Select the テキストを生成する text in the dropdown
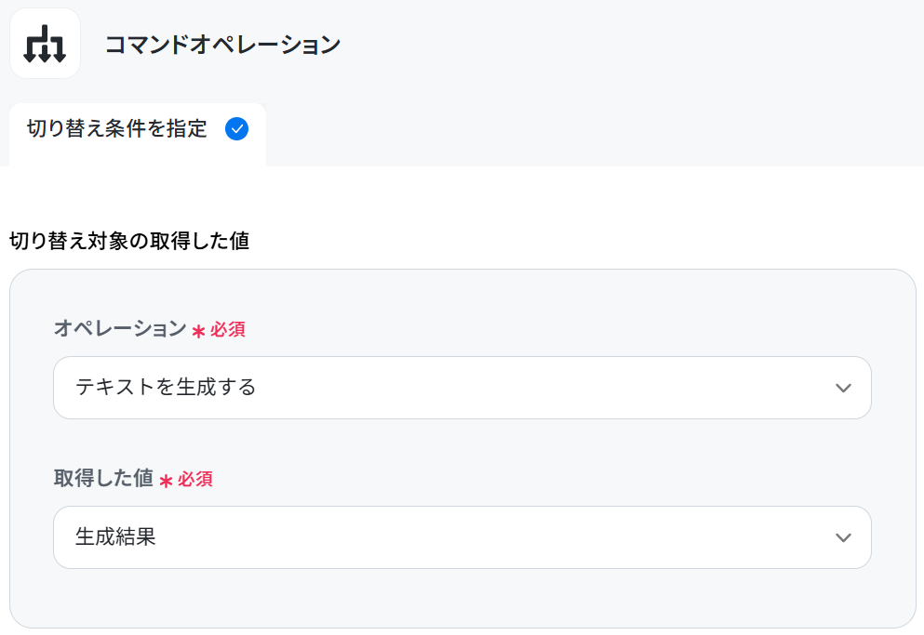924x635 pixels. click(x=166, y=387)
